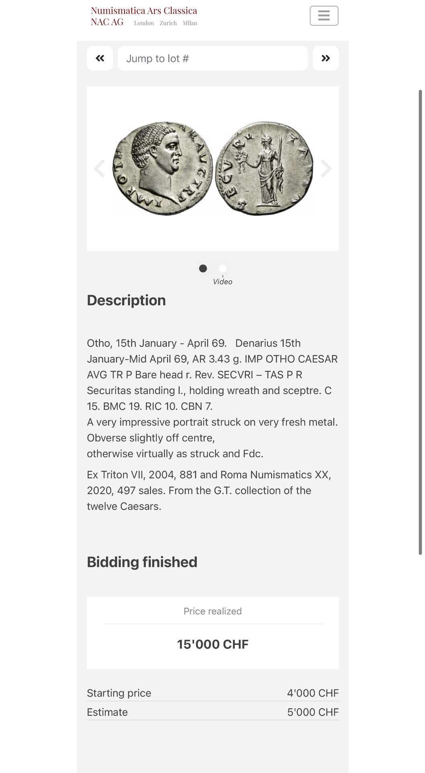Click the page's vertical scrollbar
The image size is (425, 773).
420,322
